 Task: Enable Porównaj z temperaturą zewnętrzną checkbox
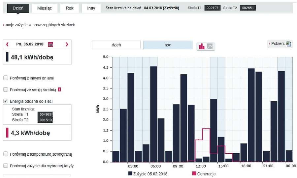[x=6, y=154]
